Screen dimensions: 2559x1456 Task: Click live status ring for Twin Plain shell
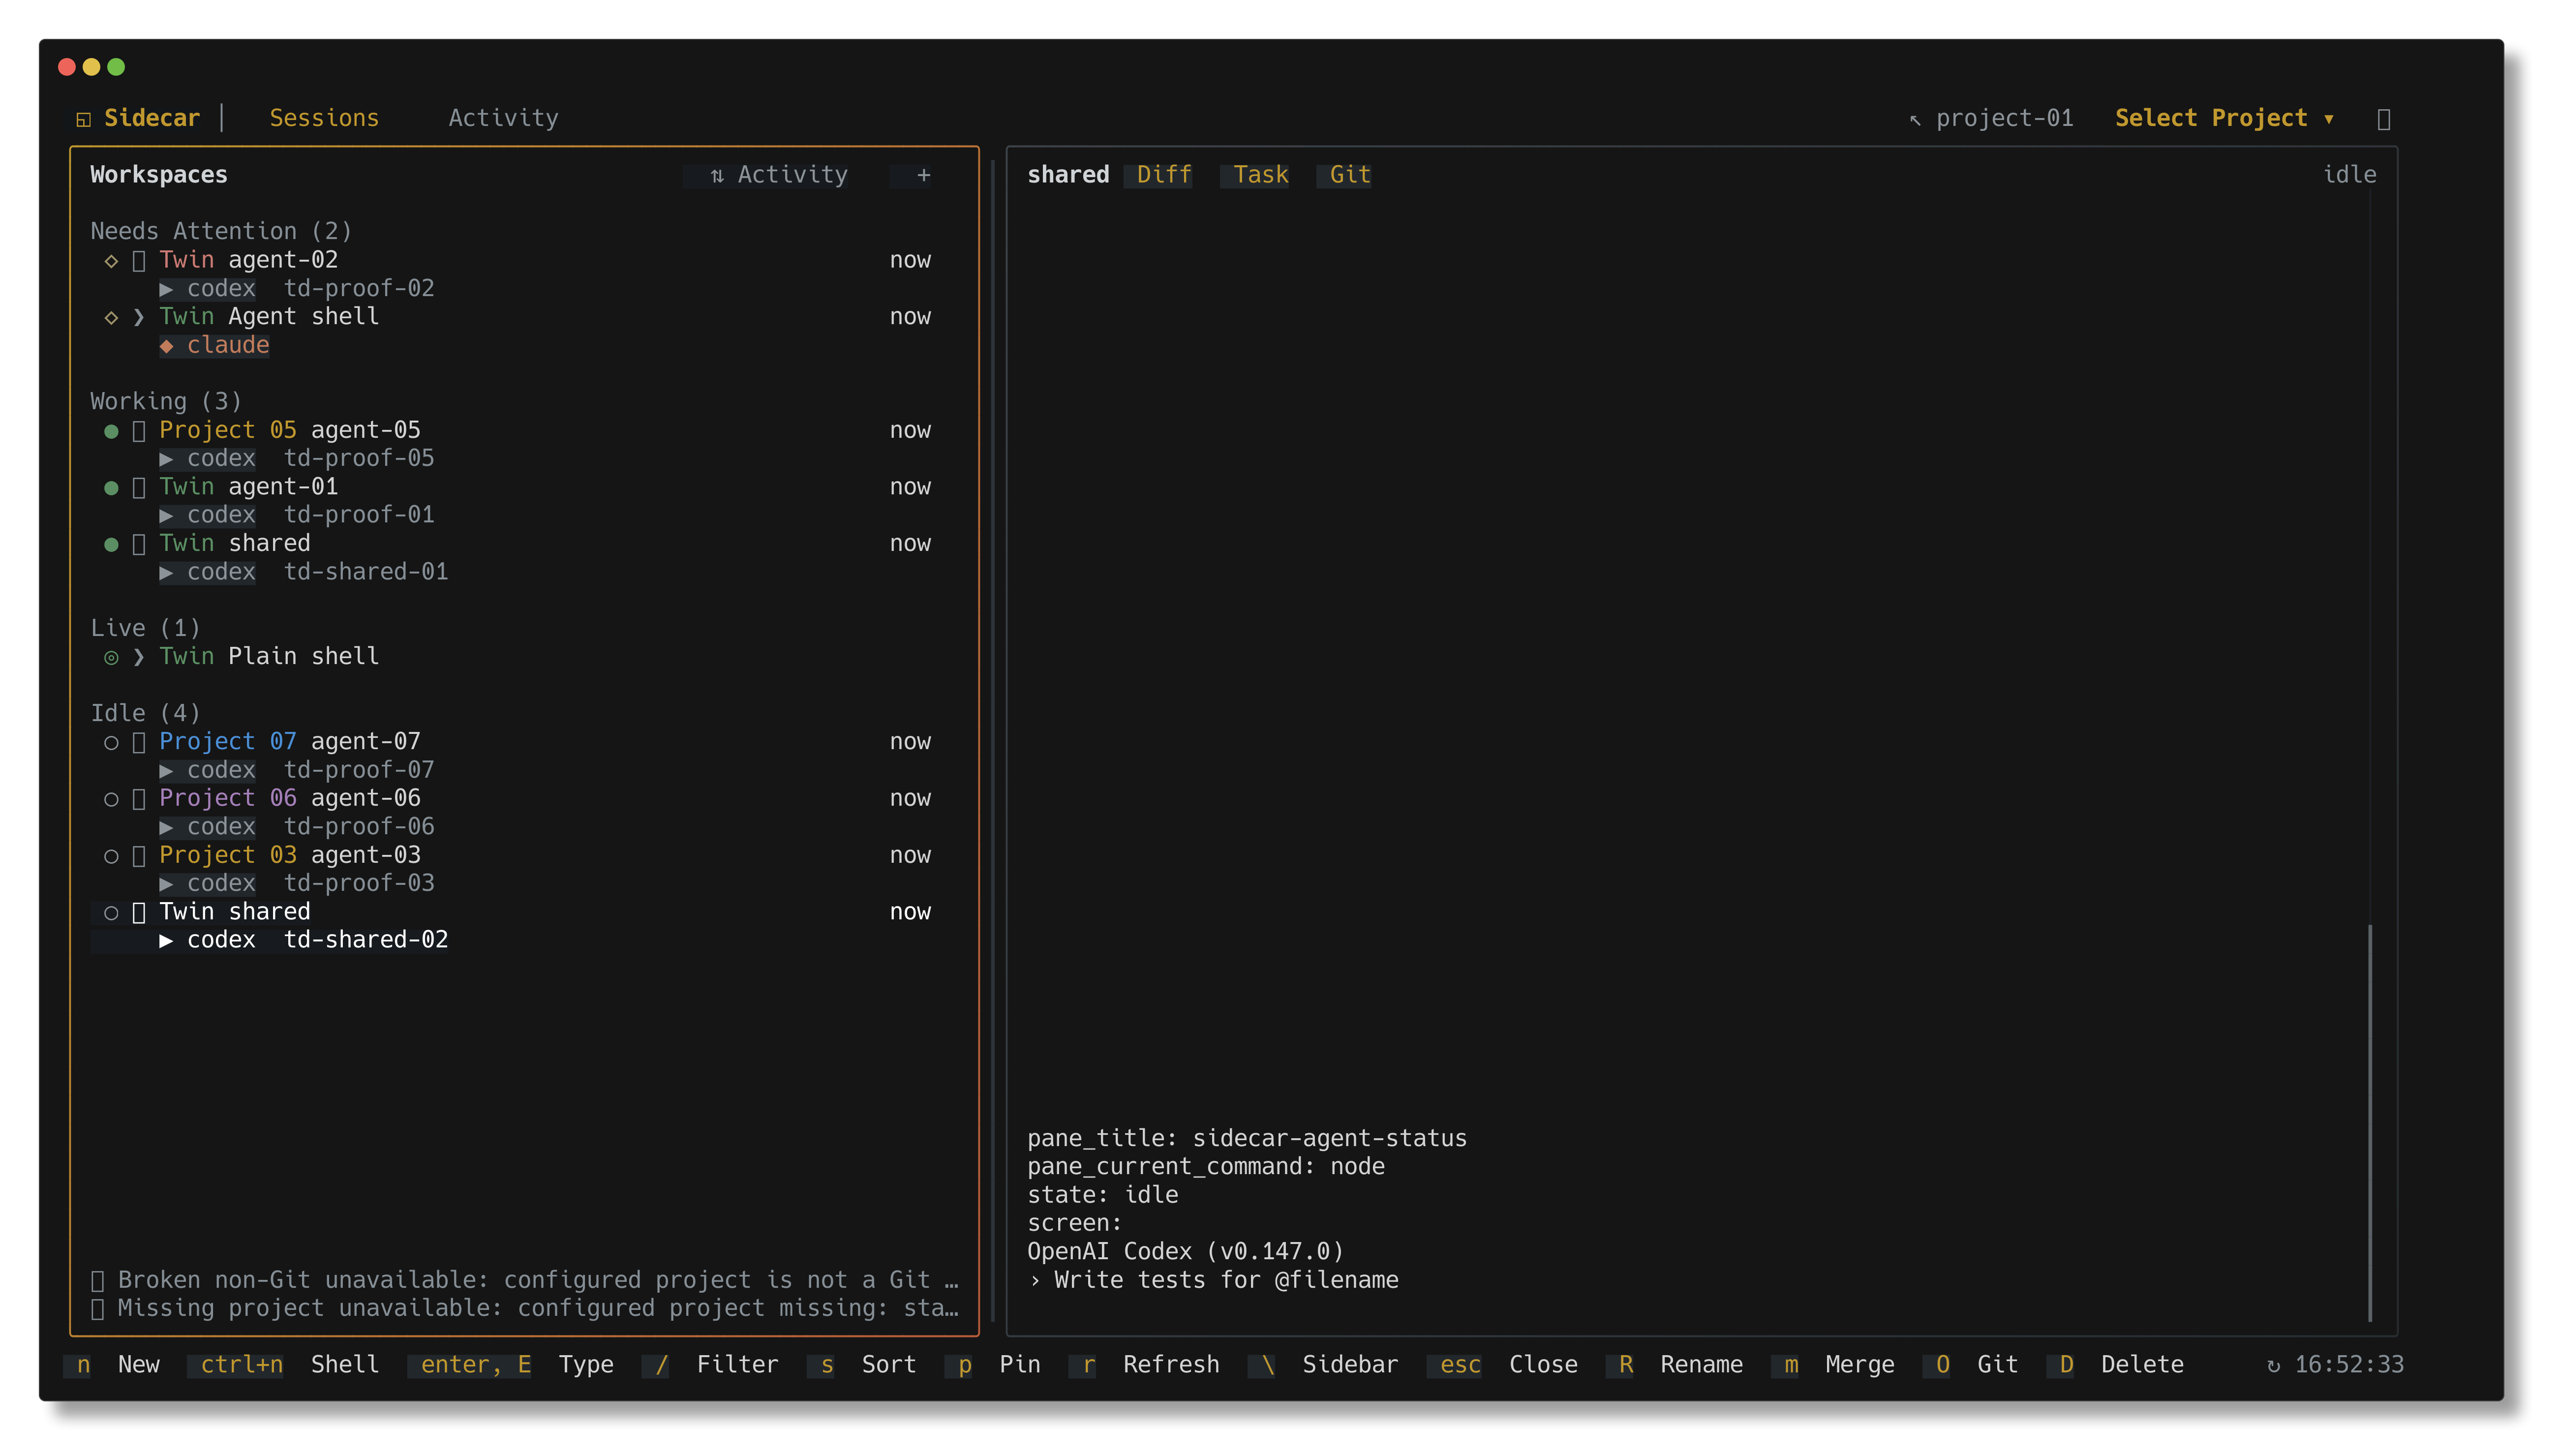[x=111, y=658]
